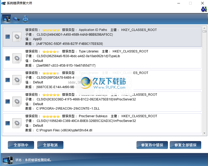Click gear file icon for Shx64.dll entry
This screenshot has height=166, width=208.
(x=17, y=123)
